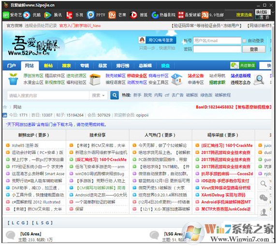This screenshot has height=246, width=277.
Task: Open the PPTV icon
Action: pos(90,15)
